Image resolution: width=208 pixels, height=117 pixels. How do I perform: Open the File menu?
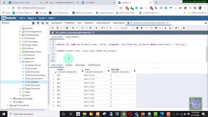pyautogui.click(x=22, y=18)
